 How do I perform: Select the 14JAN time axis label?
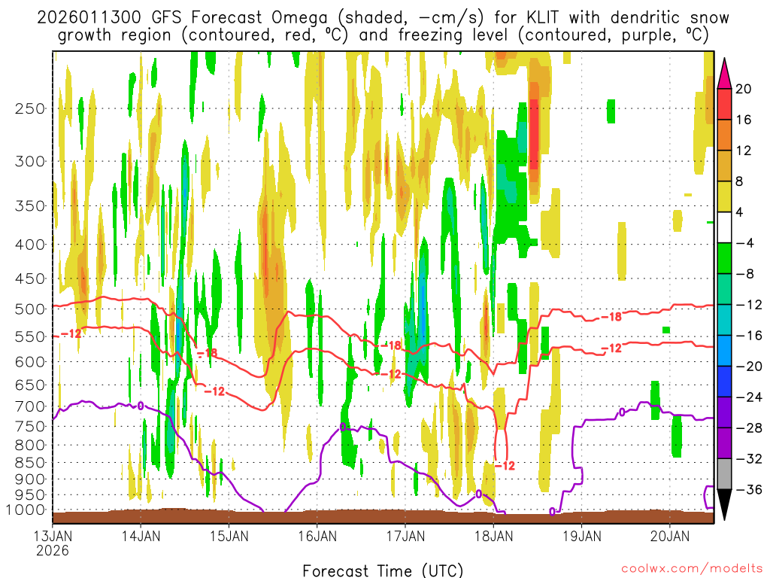141,536
